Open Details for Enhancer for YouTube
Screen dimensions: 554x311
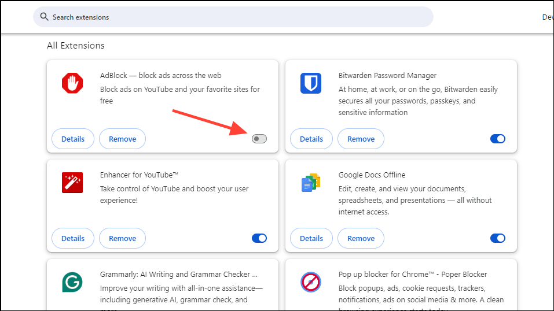click(x=73, y=238)
